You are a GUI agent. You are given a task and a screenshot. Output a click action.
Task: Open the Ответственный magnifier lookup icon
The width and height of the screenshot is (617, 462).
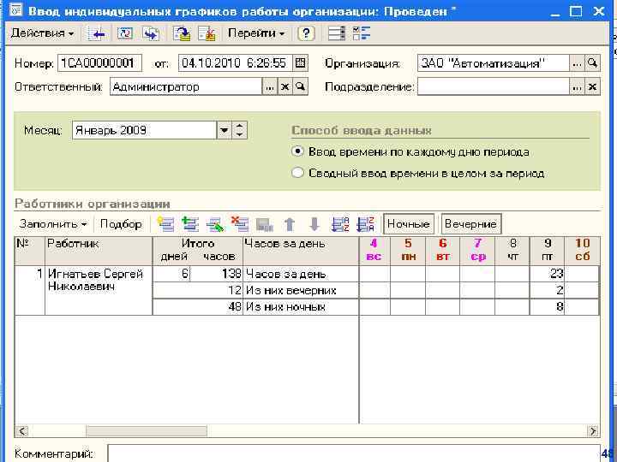(x=301, y=86)
